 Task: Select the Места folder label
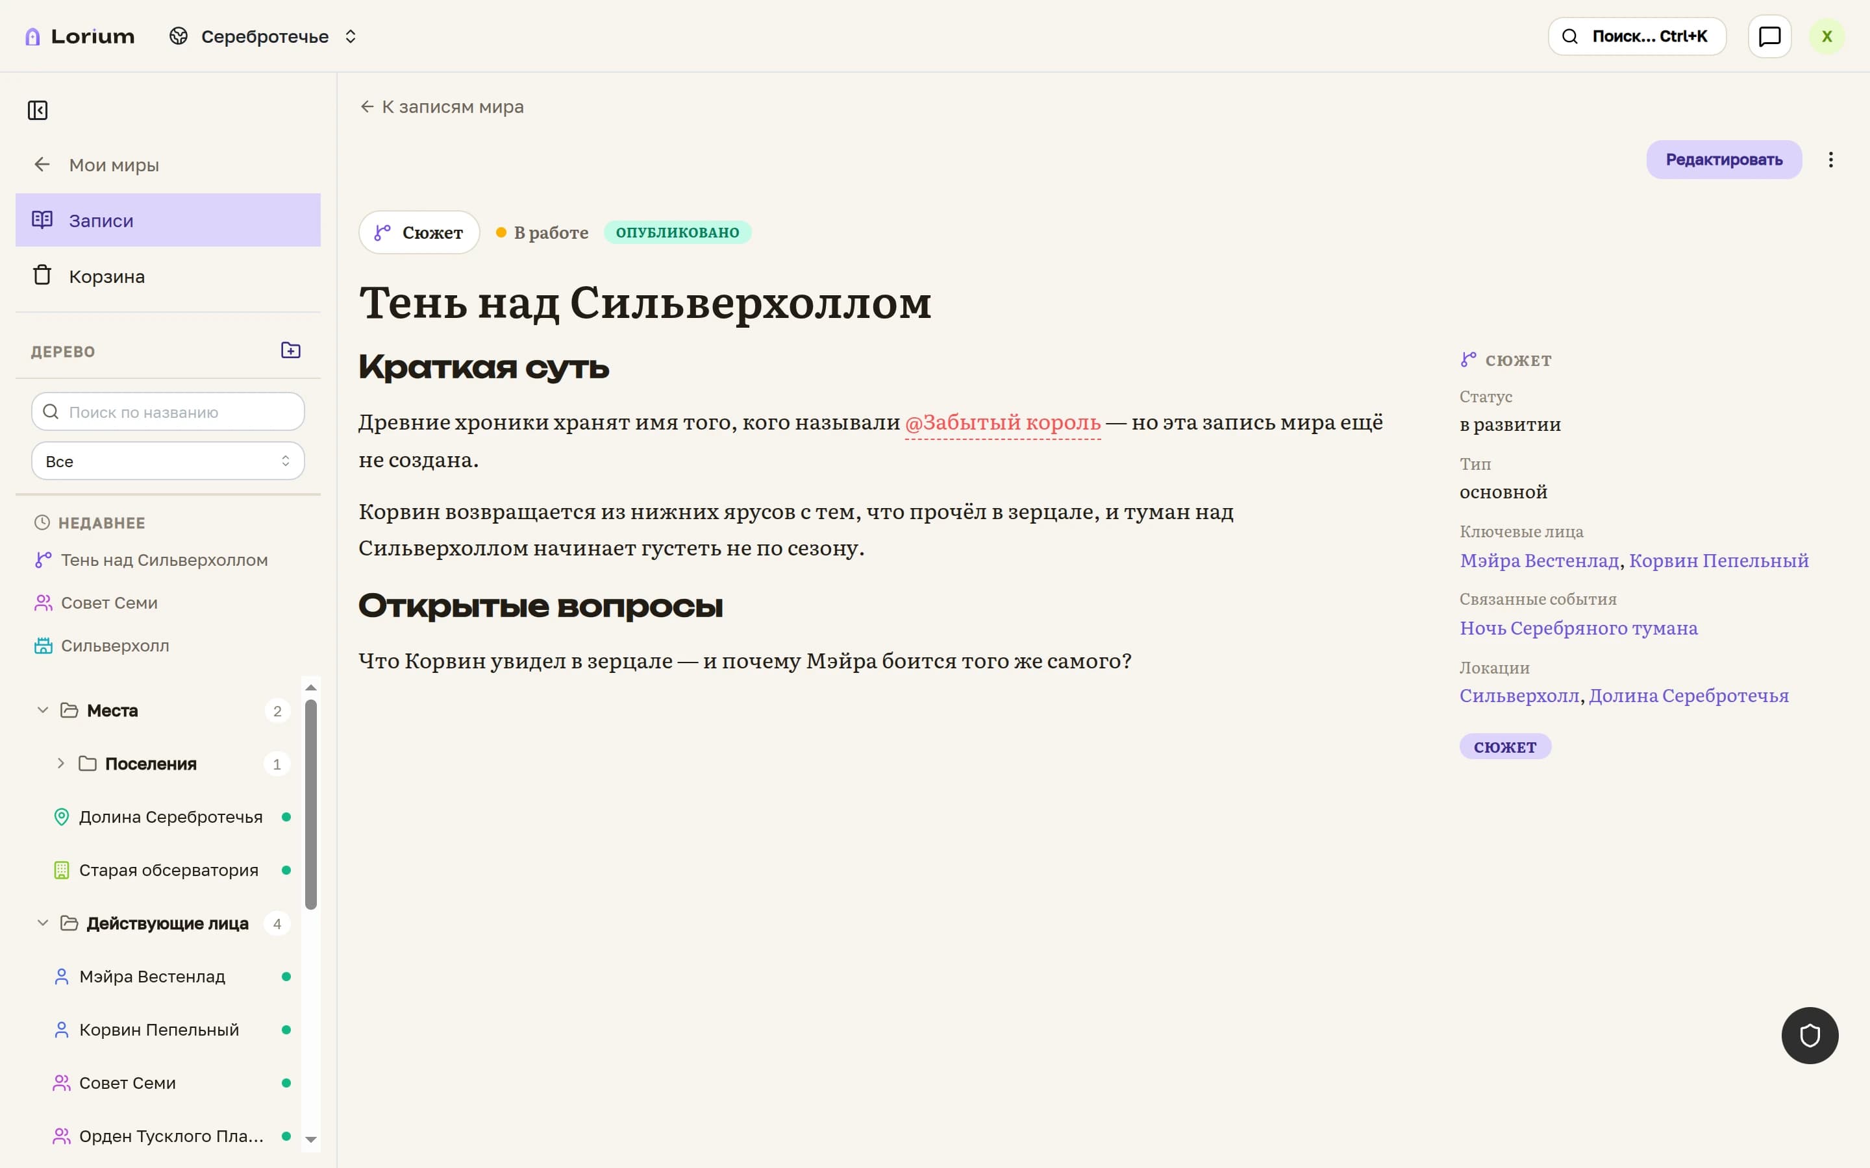point(112,711)
